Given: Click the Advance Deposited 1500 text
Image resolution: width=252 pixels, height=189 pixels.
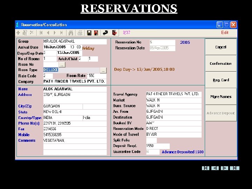Looking at the screenshot, I should click(x=183, y=152).
